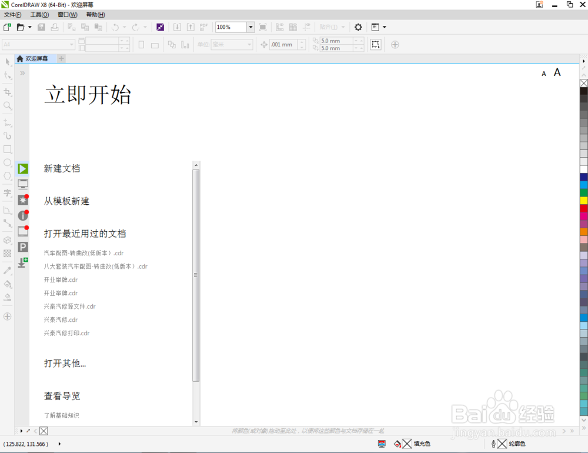Pick the yellow swatch in color palette
Image resolution: width=588 pixels, height=453 pixels.
pyautogui.click(x=584, y=201)
